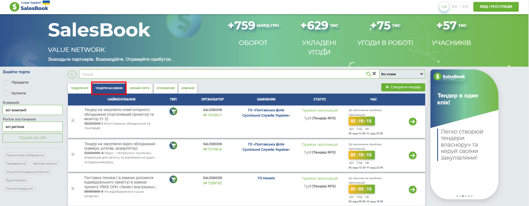Click the 03:05:15 countdown timer

(361, 189)
